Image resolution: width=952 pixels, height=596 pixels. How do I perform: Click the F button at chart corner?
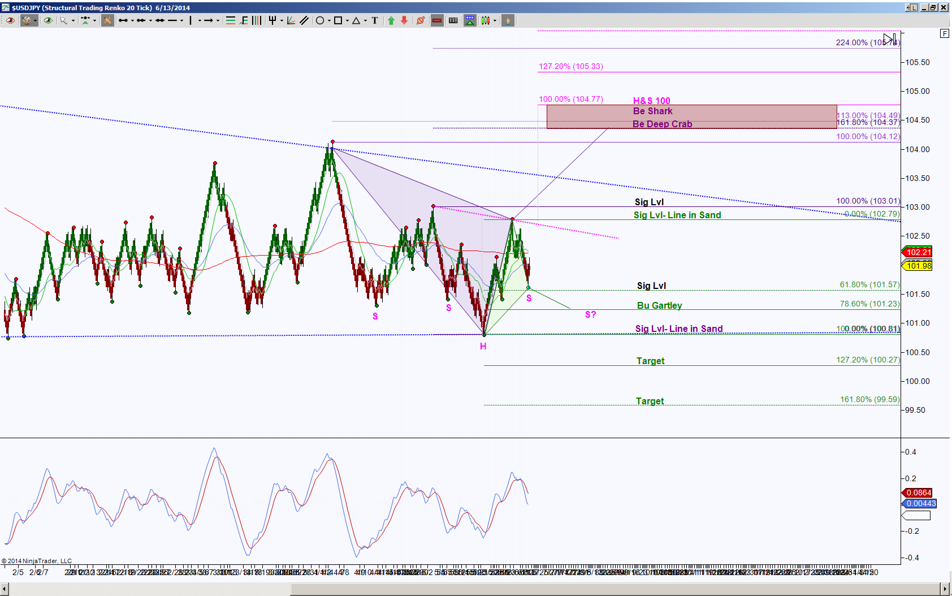pyautogui.click(x=945, y=33)
